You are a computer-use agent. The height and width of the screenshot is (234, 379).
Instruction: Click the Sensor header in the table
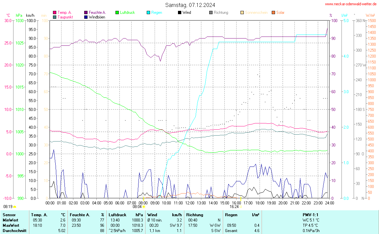pyautogui.click(x=9, y=215)
